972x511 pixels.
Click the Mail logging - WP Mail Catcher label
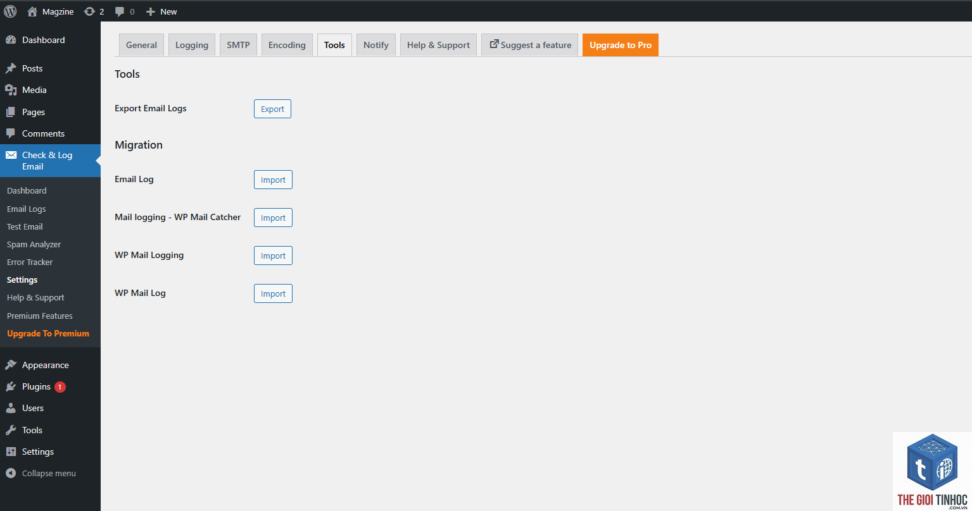coord(178,217)
